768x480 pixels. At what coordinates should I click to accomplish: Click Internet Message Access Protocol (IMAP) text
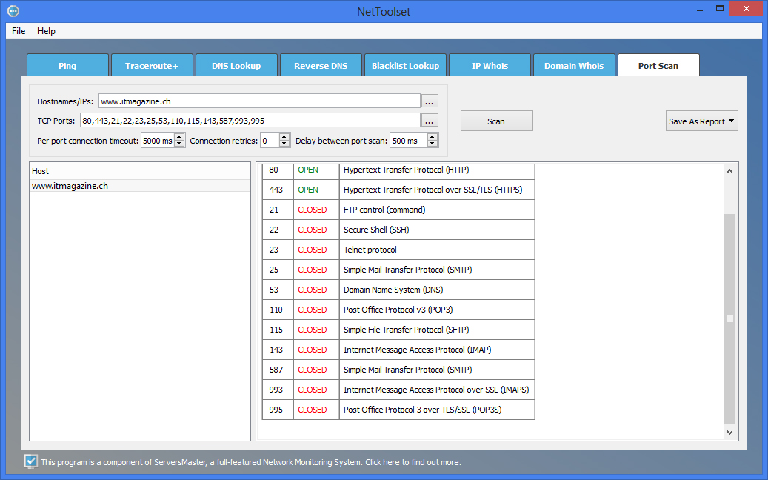pos(417,350)
